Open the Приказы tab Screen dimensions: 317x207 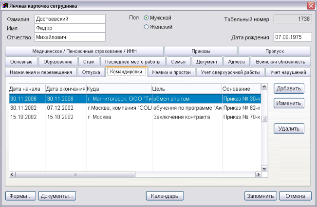(201, 51)
